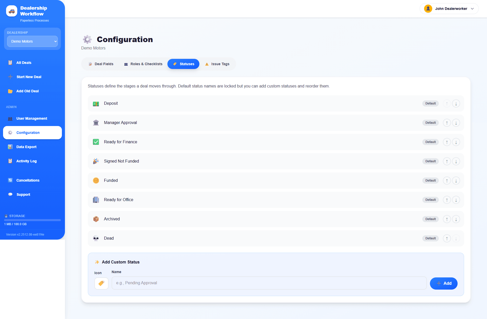Click the custom status Name input field
The width and height of the screenshot is (487, 319).
point(269,283)
